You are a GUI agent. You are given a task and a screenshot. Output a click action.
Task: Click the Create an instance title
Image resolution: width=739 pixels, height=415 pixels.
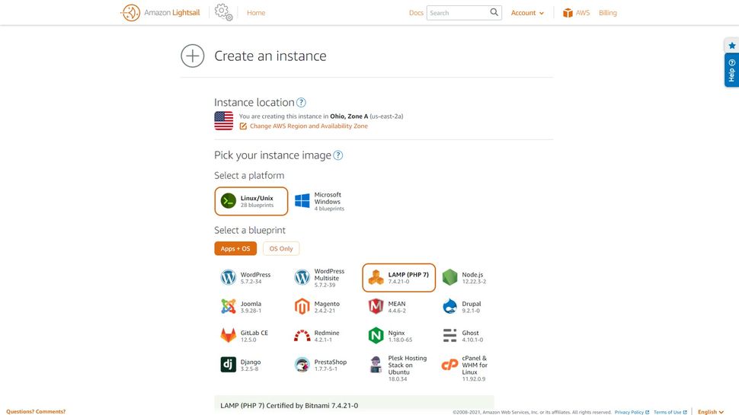[270, 56]
